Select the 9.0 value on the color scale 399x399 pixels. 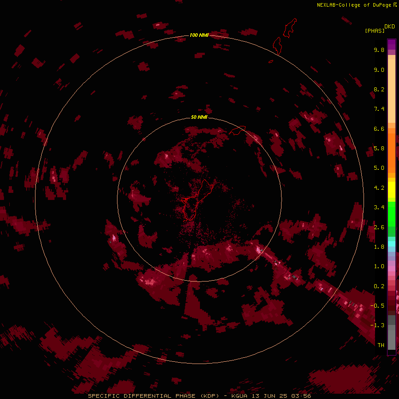pos(379,70)
